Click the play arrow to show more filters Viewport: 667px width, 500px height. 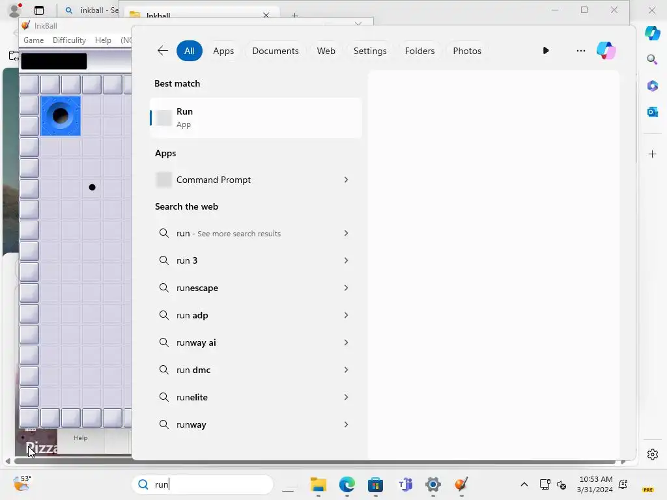click(x=546, y=51)
